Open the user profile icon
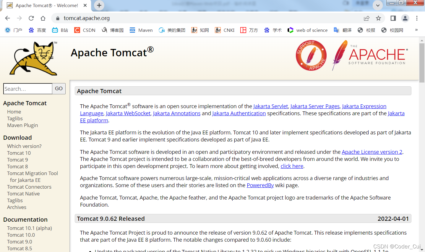Image resolution: width=425 pixels, height=252 pixels. click(x=405, y=18)
